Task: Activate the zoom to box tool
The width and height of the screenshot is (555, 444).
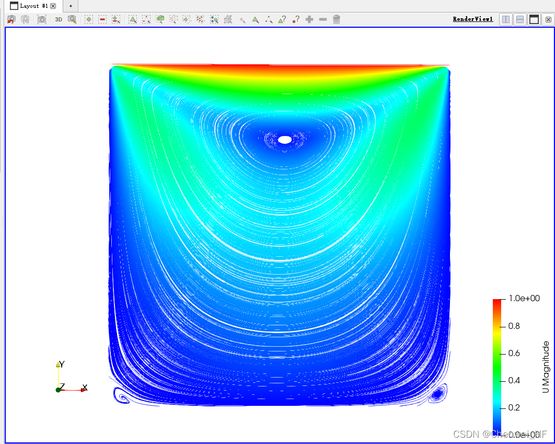Action: (72, 19)
